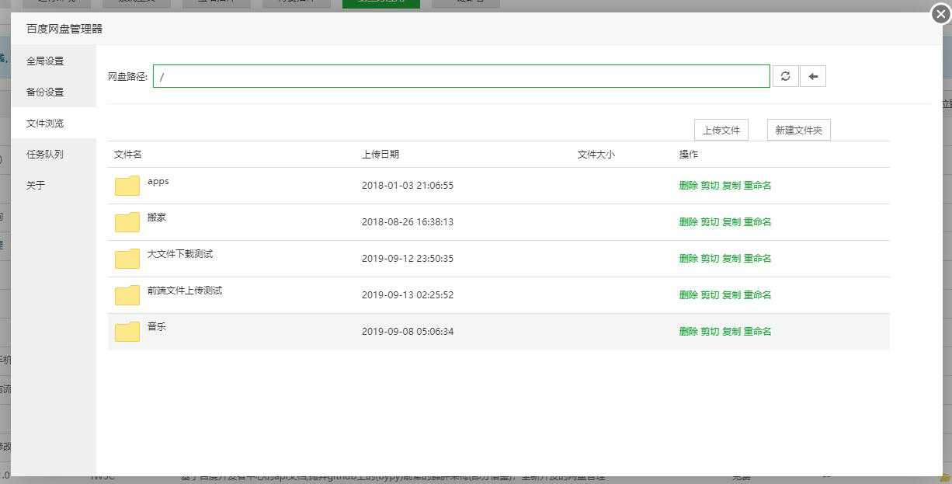
Task: Click the 音乐 folder name
Action: [x=157, y=327]
